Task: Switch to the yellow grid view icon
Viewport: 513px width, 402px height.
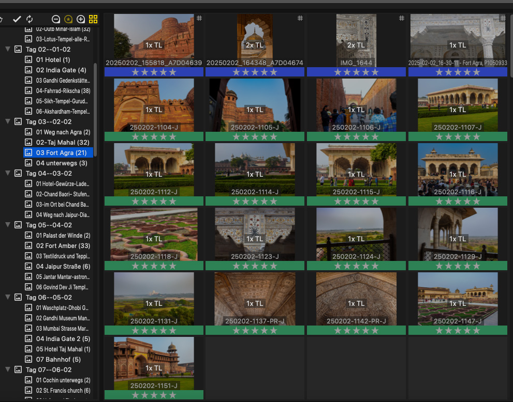Action: 93,19
